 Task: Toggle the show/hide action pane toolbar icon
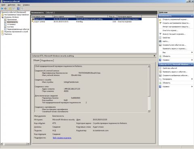(x=22, y=8)
